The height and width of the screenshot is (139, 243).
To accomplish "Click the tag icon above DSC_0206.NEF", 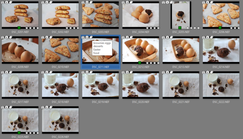I will 211,2.
